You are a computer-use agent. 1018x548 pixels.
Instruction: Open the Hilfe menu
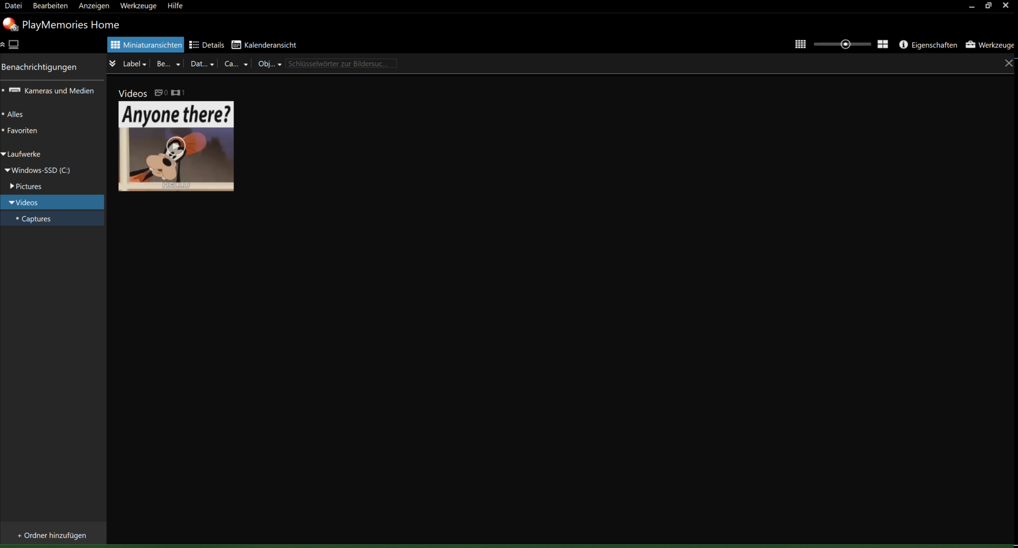point(175,6)
